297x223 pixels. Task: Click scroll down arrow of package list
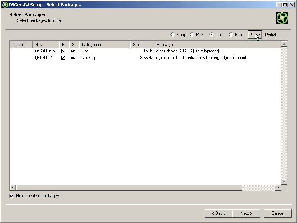click(x=284, y=182)
